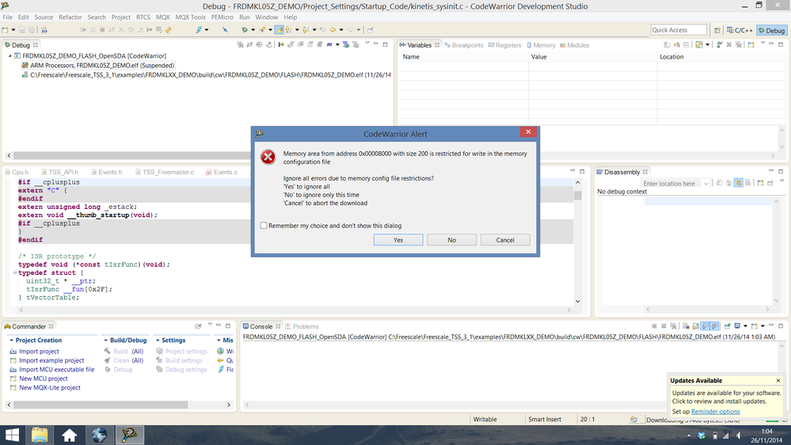The height and width of the screenshot is (445, 791).
Task: Open the PEMicro menu
Action: click(222, 17)
